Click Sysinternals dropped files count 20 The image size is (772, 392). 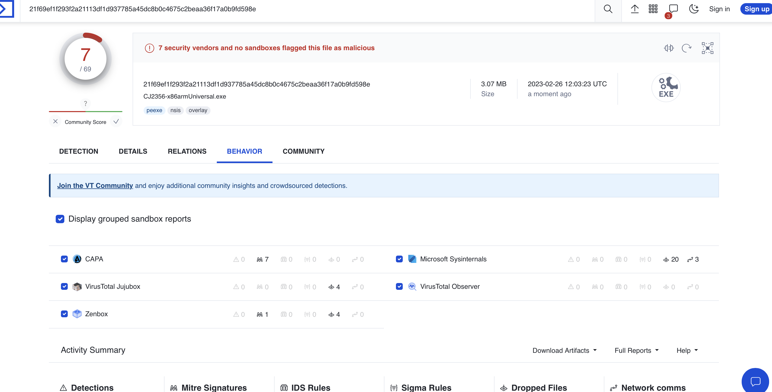coord(671,259)
